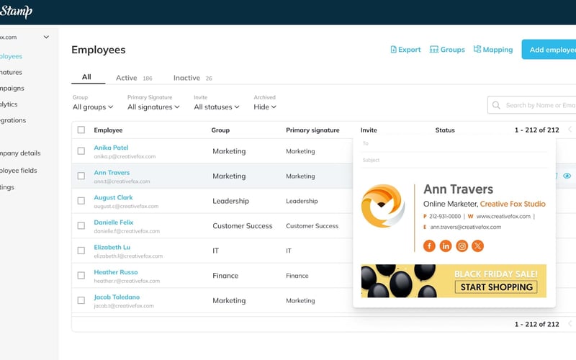The image size is (576, 360).
Task: Switch to the Active tab
Action: [x=134, y=78]
